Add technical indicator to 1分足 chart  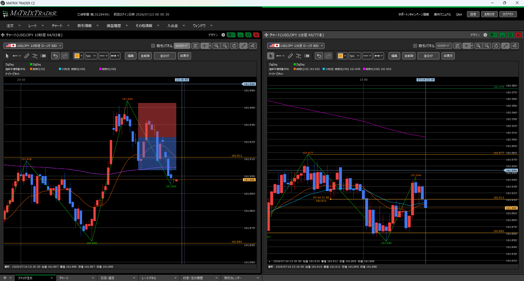515,46
